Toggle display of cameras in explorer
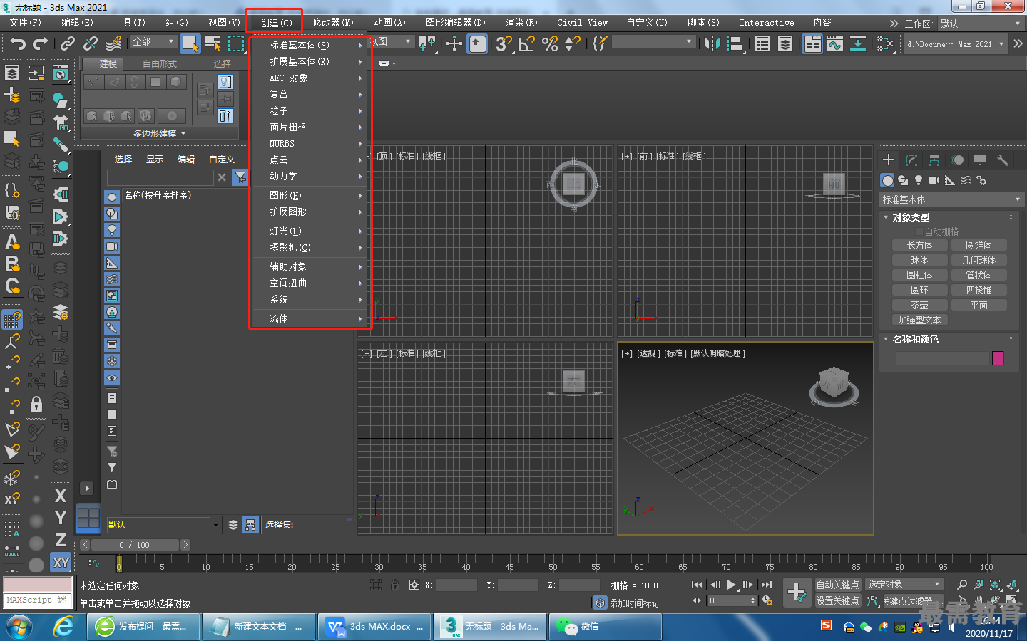 (x=112, y=246)
